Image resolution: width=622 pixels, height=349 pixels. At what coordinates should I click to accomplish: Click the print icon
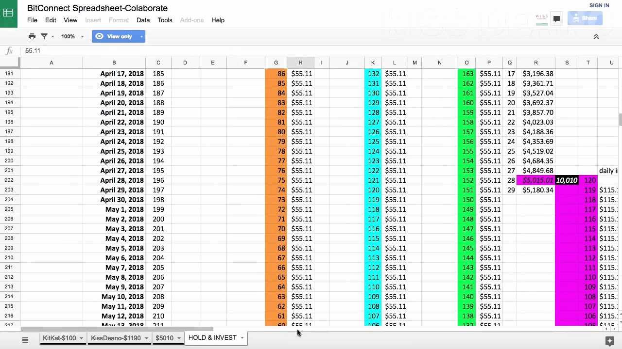point(32,36)
